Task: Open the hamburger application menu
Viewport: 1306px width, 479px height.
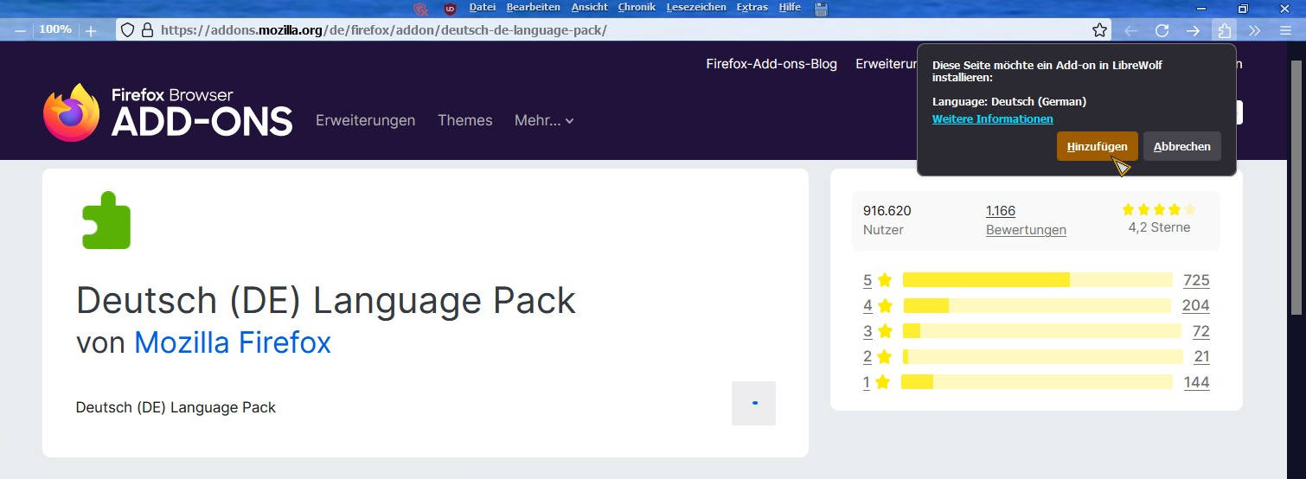Action: [1286, 30]
